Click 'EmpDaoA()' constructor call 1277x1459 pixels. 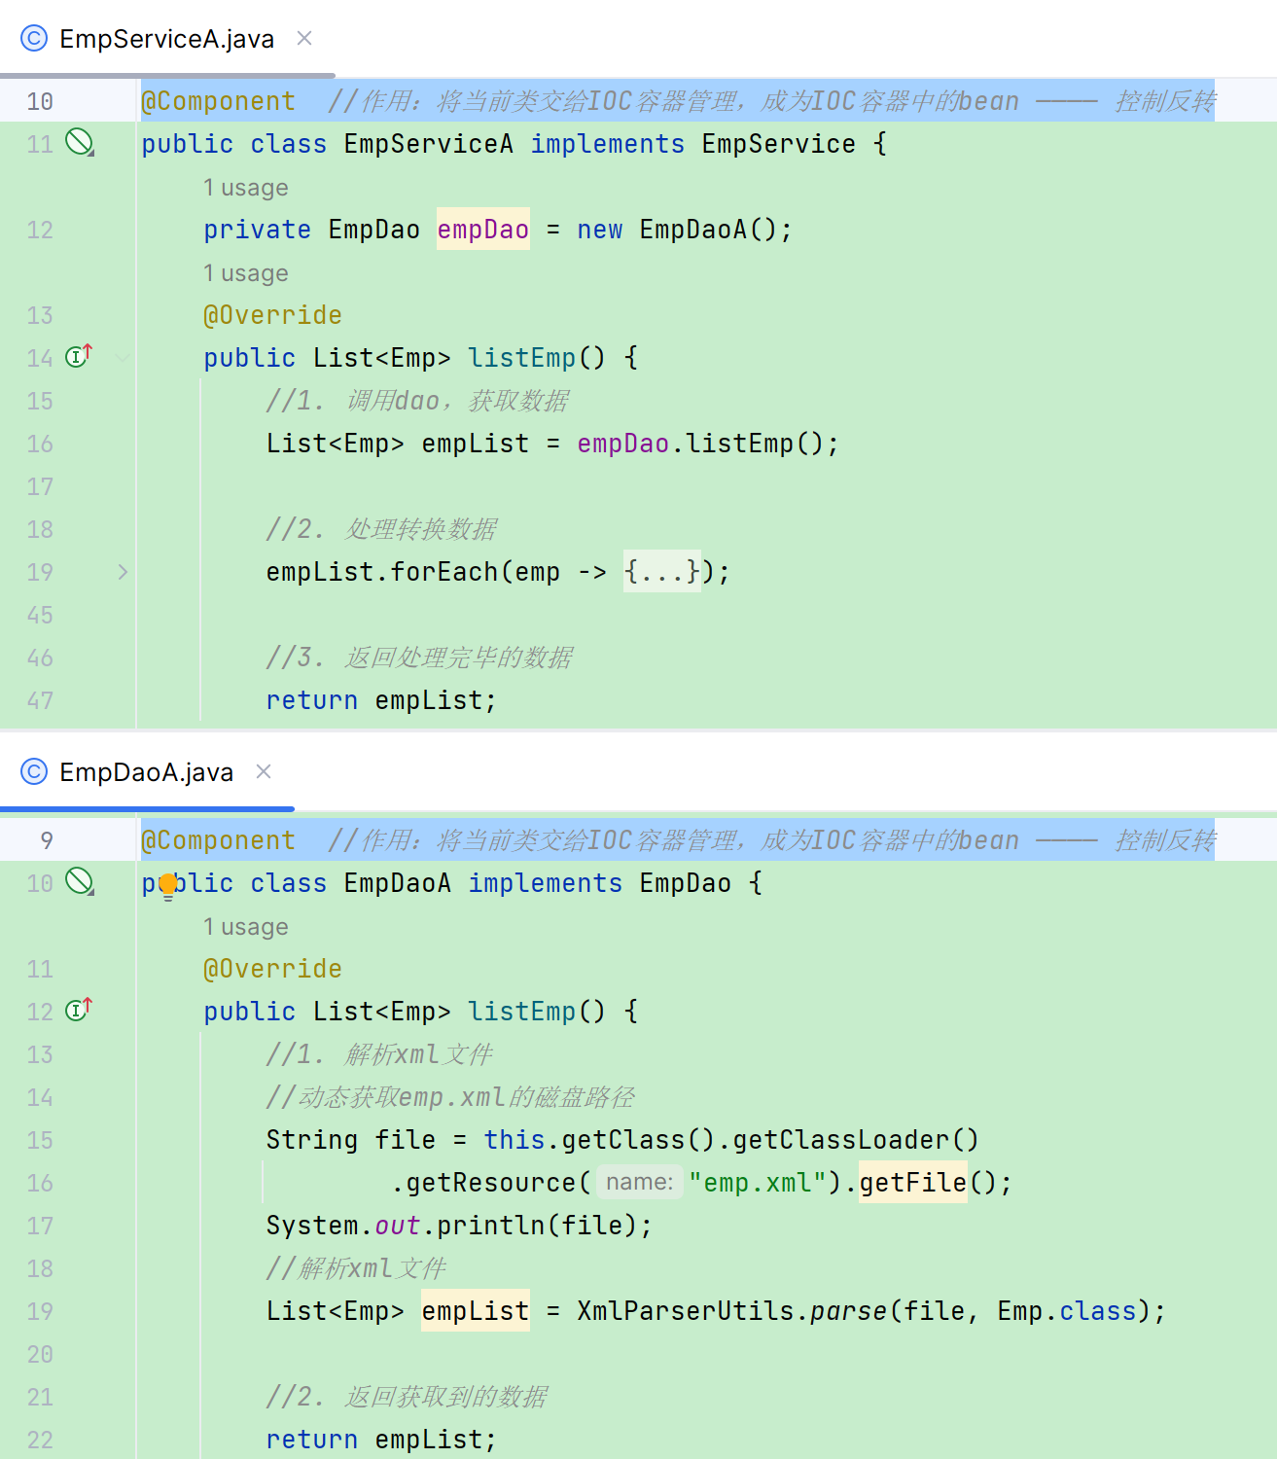[708, 230]
